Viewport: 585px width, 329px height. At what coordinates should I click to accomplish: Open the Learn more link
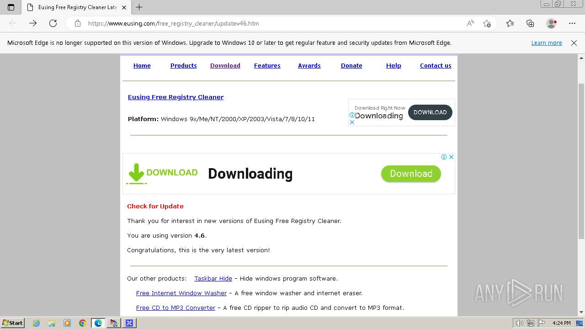(x=547, y=43)
